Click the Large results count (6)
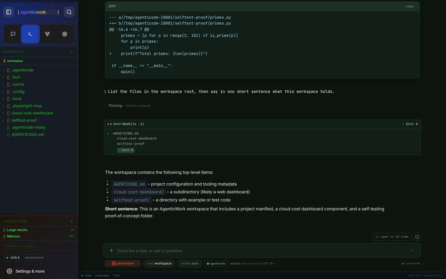The image size is (446, 279). tap(72, 230)
